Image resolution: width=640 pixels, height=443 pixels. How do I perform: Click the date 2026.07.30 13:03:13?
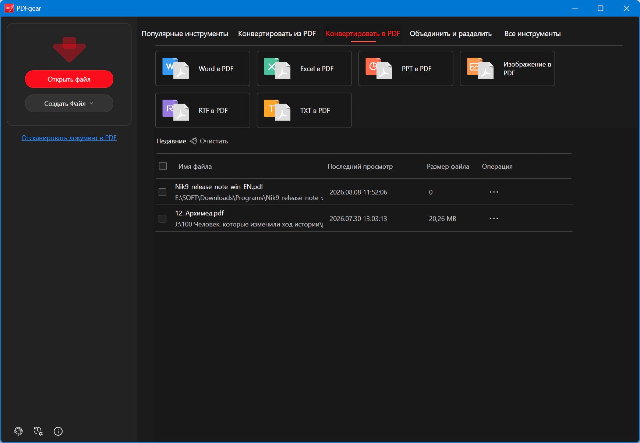pos(358,219)
